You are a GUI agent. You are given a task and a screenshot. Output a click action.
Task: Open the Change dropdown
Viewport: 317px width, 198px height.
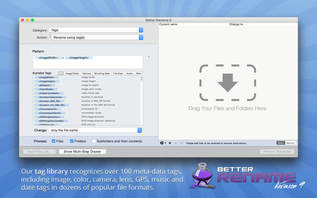click(x=95, y=130)
